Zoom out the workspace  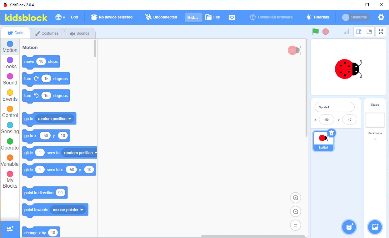click(x=296, y=211)
